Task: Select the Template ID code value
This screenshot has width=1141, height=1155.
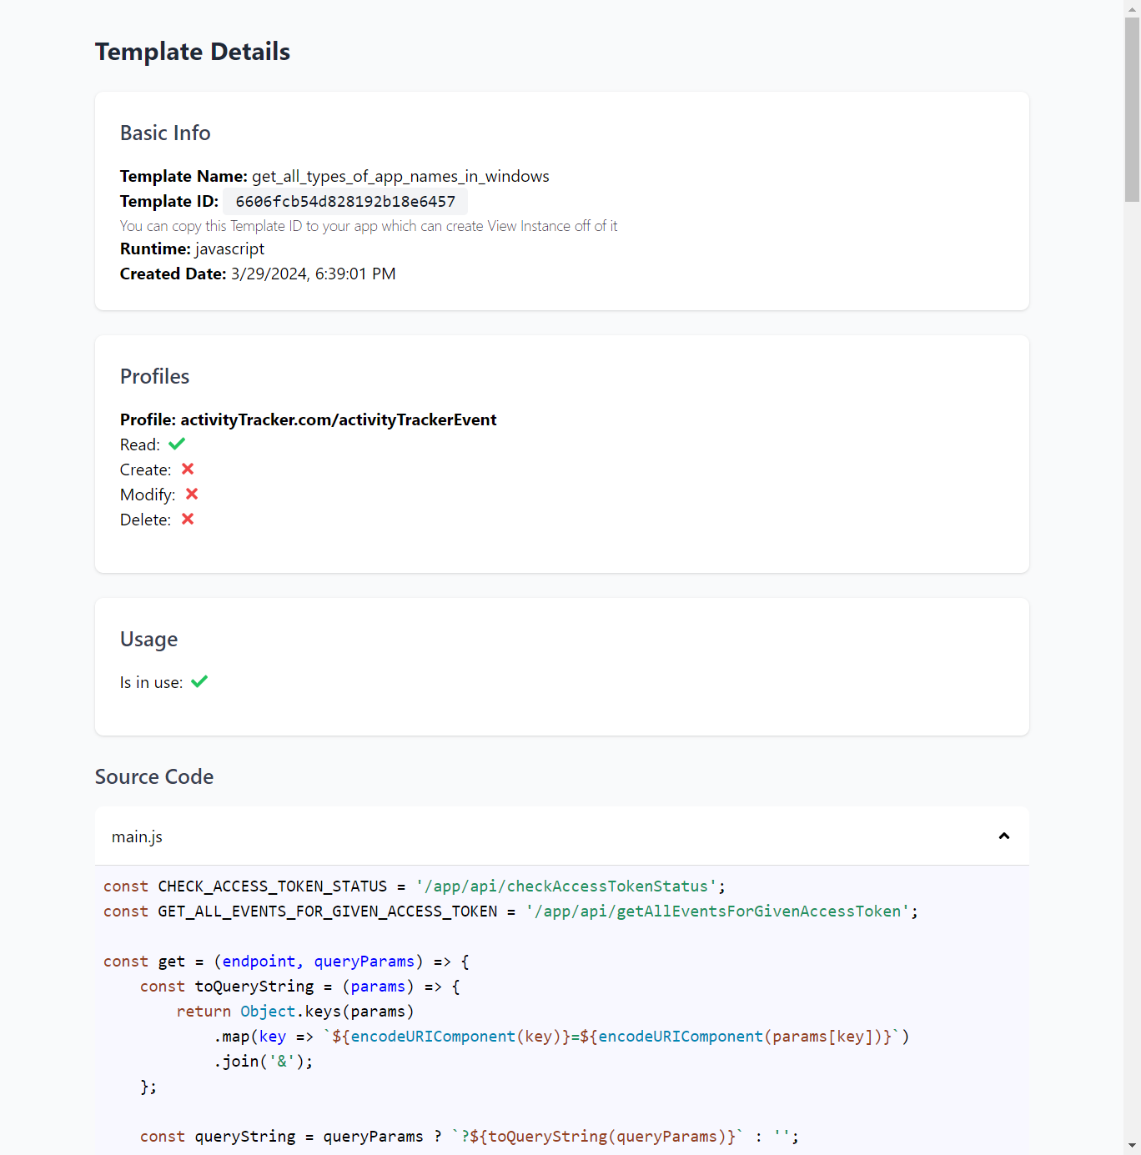Action: [345, 201]
